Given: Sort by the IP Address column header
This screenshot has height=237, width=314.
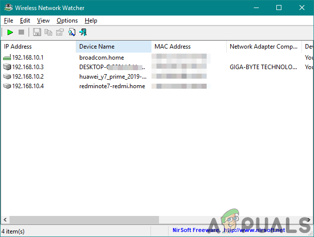Looking at the screenshot, I should click(38, 47).
